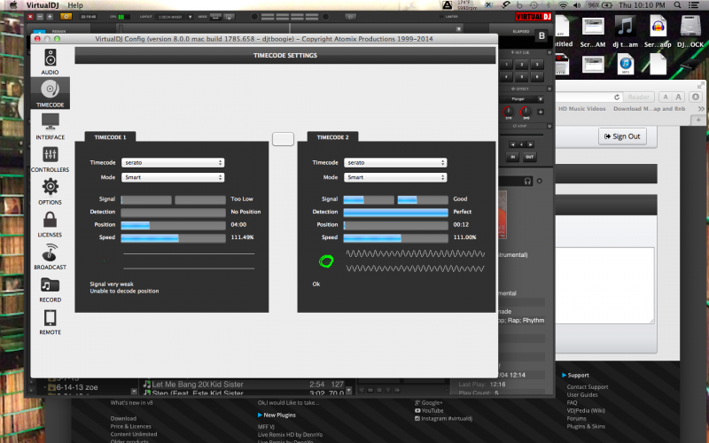
Task: Open the Layout 2 Deck Mixer dropdown
Action: pos(175,17)
